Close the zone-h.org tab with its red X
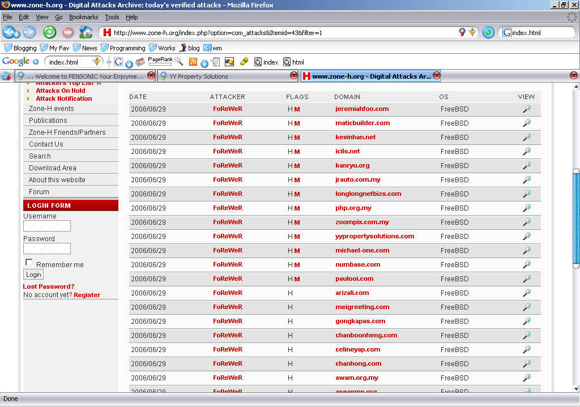Screen dimensions: 580x407 437,75
